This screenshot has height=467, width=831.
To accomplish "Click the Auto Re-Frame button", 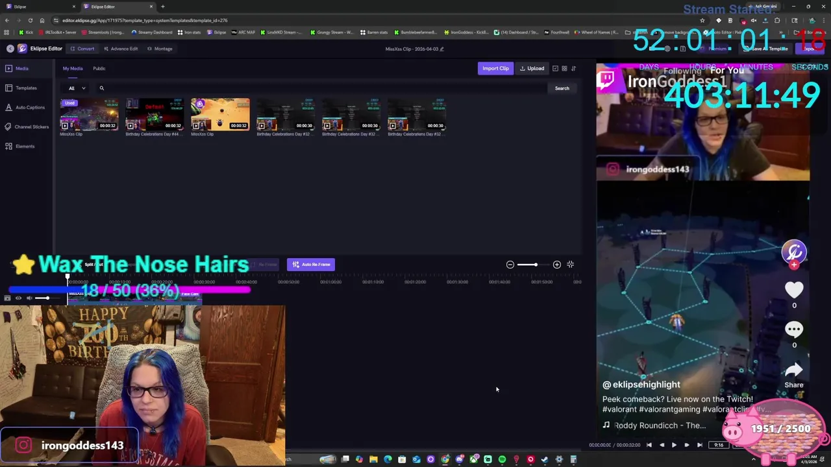I will click(x=311, y=265).
